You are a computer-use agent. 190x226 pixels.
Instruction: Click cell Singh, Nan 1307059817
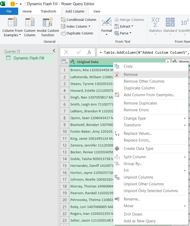91,97
